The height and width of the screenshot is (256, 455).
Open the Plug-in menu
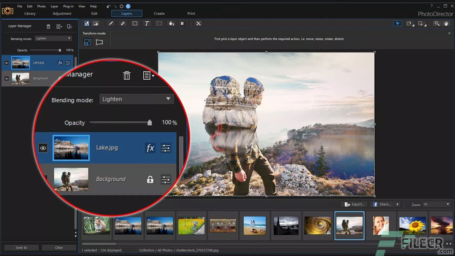(68, 6)
